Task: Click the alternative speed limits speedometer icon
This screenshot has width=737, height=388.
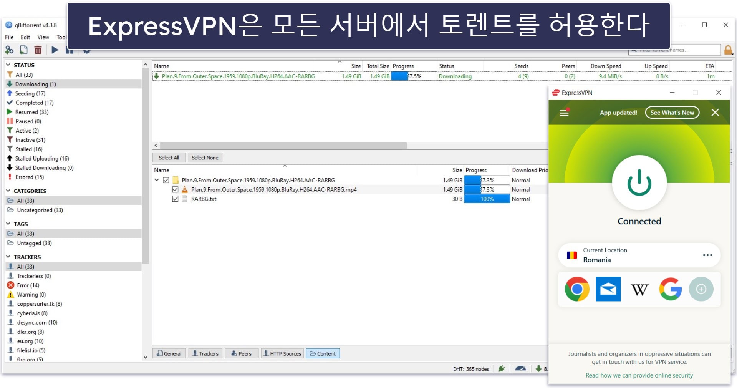Action: click(520, 369)
